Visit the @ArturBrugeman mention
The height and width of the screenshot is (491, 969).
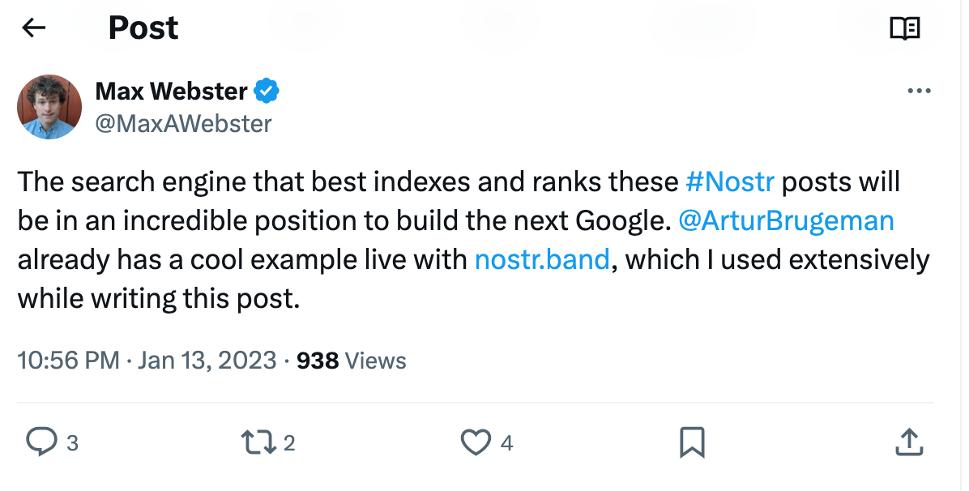[x=785, y=220]
